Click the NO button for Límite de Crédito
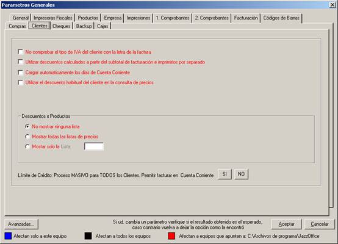This screenshot has height=244, width=338. (x=241, y=174)
